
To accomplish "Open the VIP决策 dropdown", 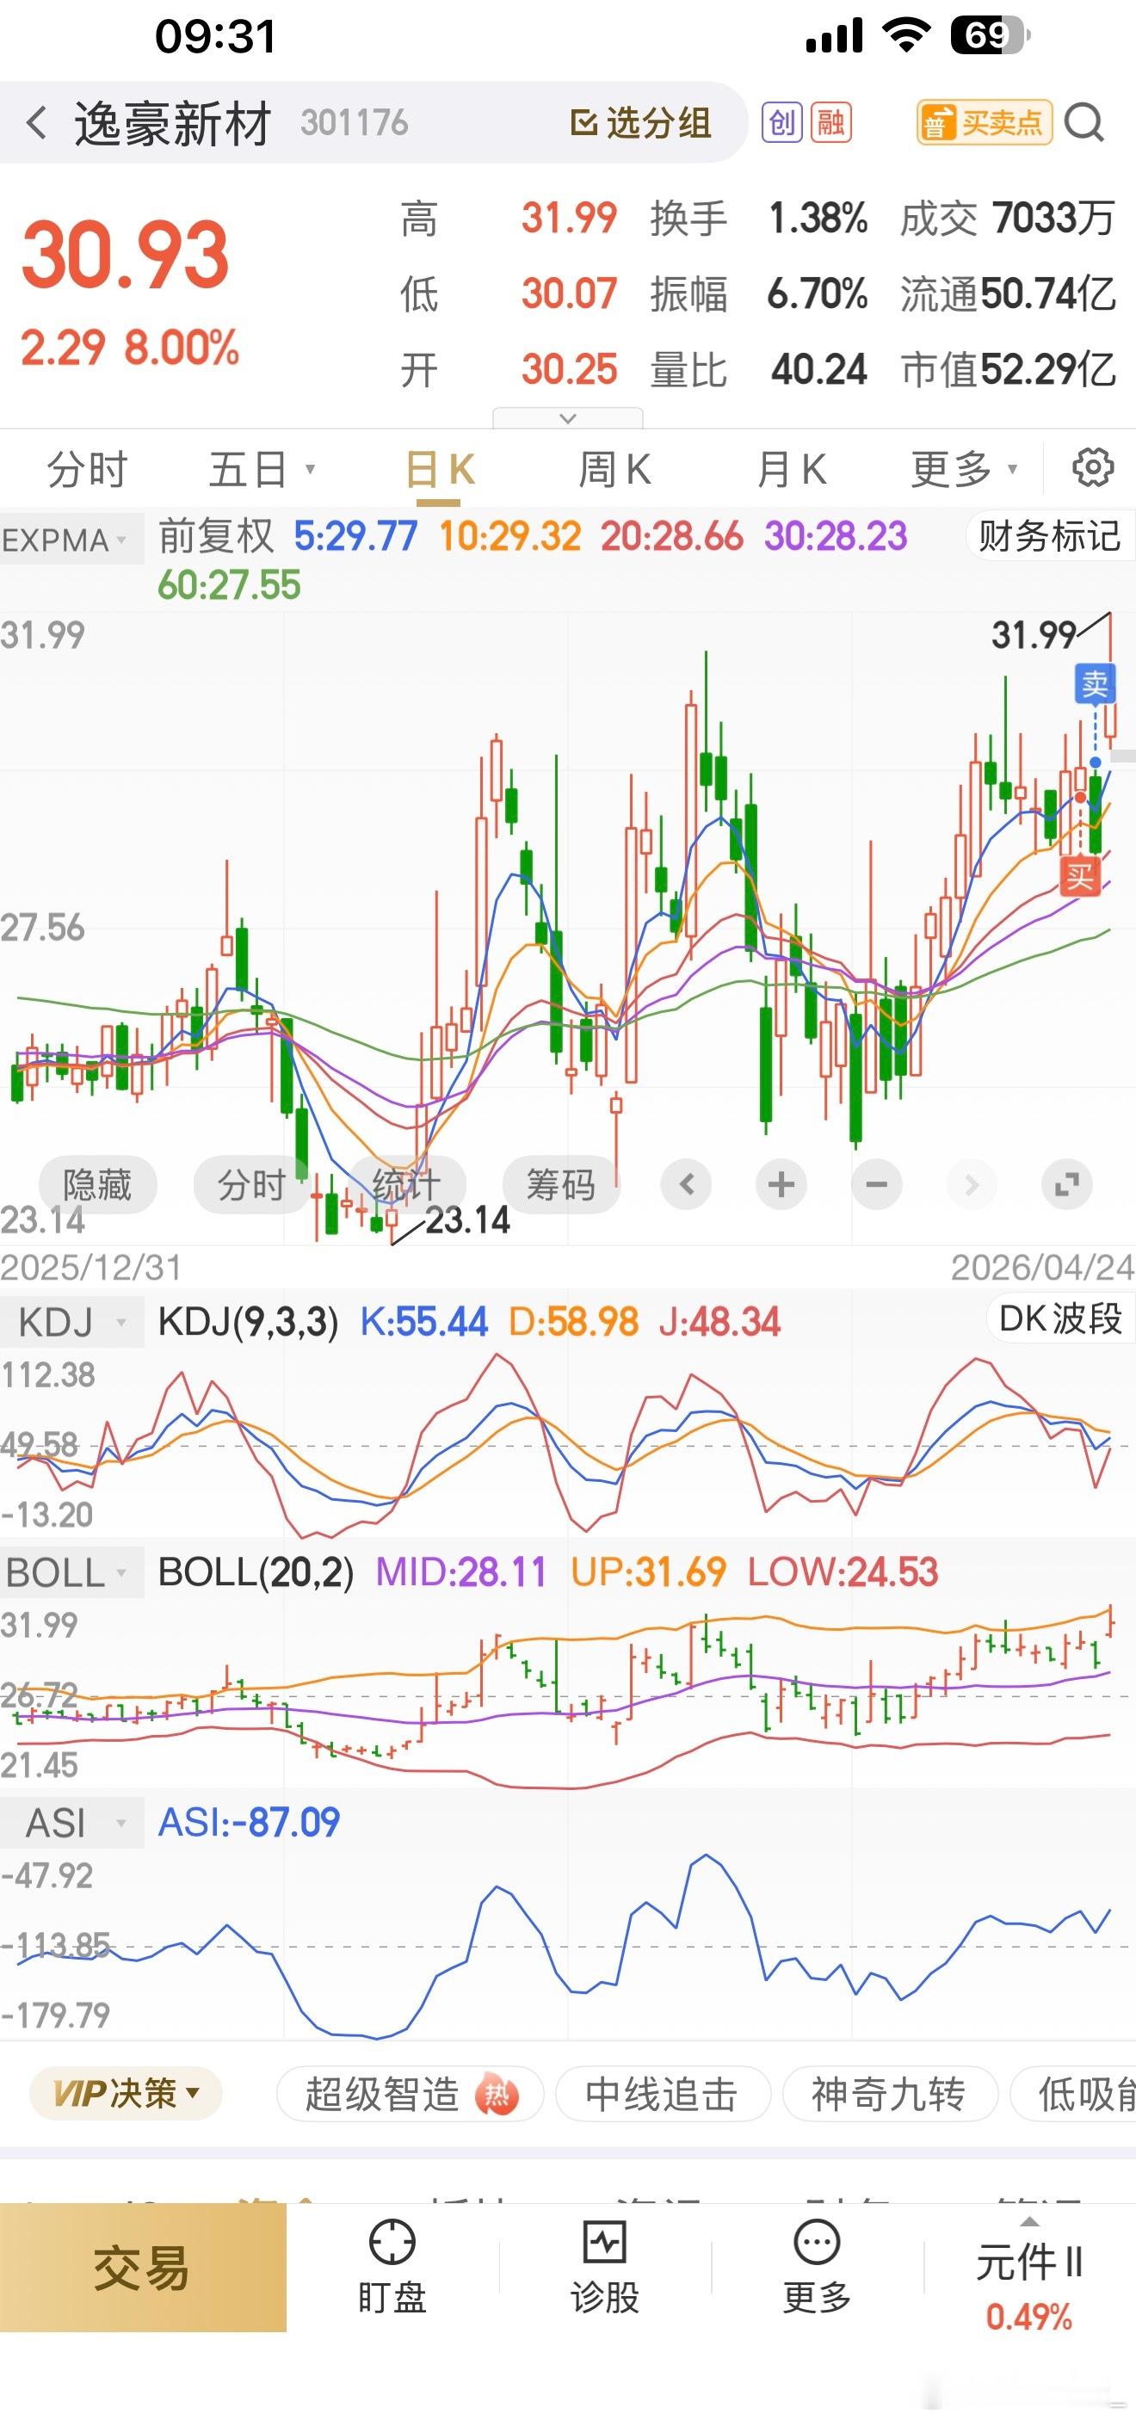I will (126, 2093).
